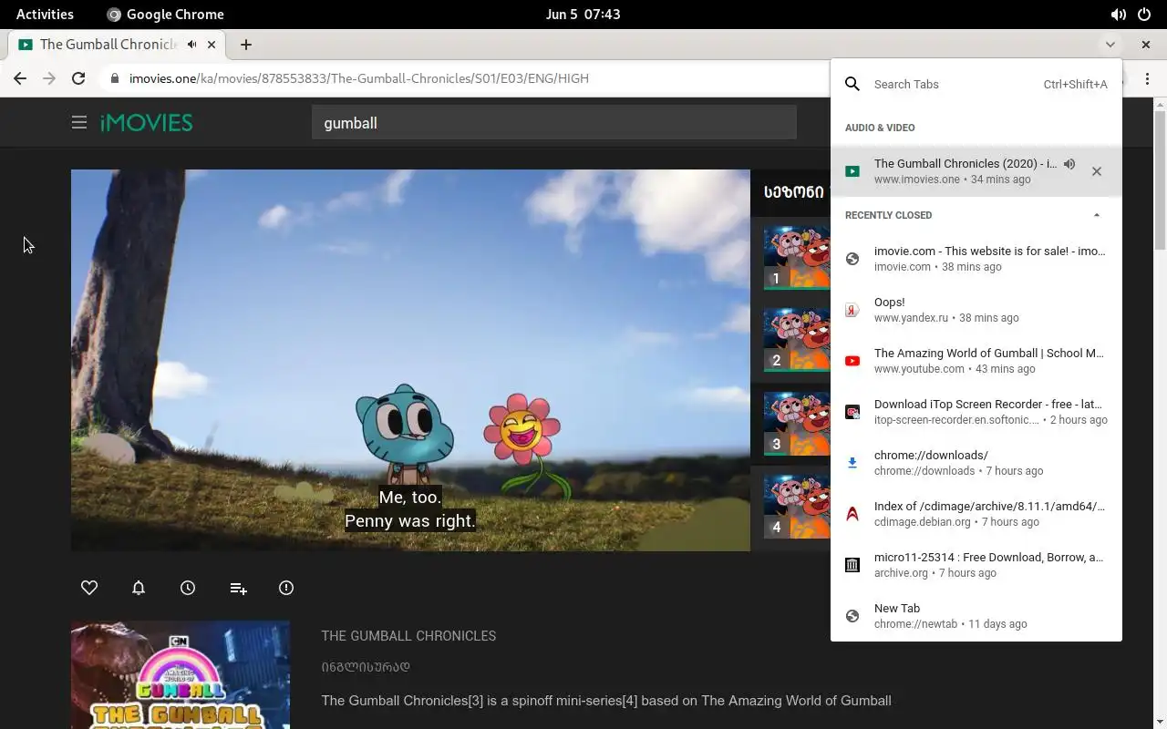
Task: Reopen the chrome://downloads/ entry
Action: coord(976,462)
